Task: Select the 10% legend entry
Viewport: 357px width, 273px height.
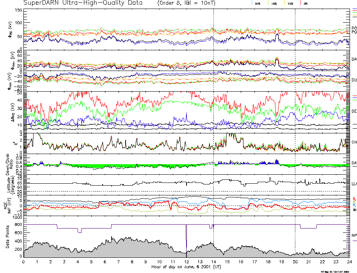Action: click(290, 3)
